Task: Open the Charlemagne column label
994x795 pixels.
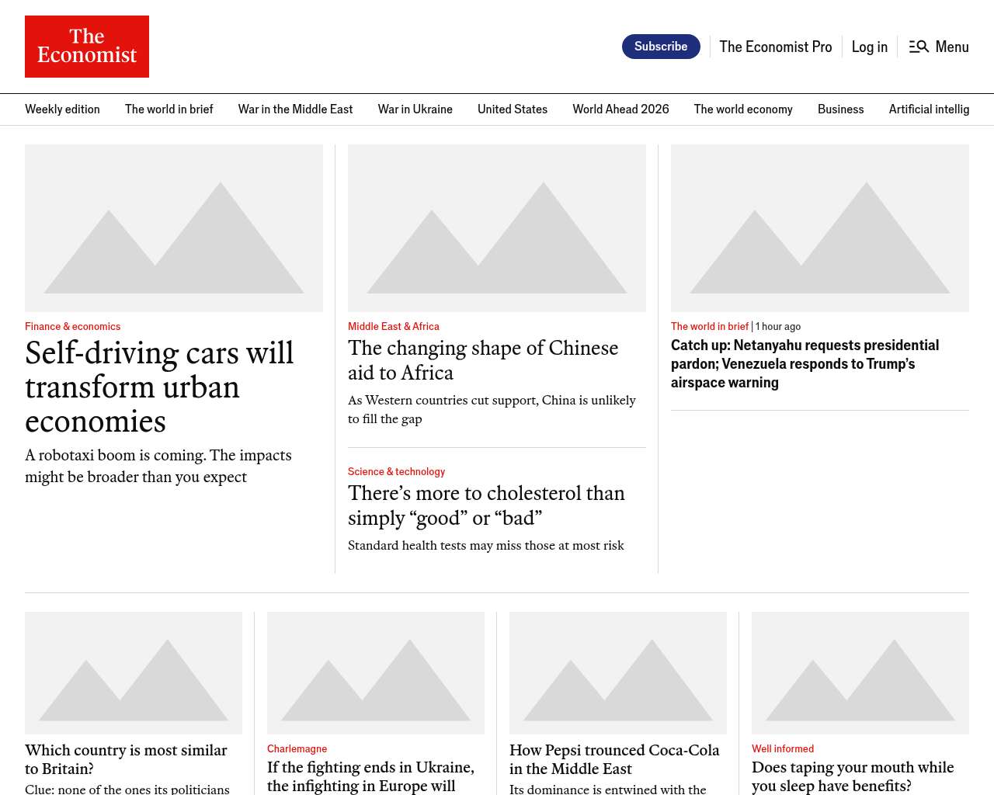Action: (x=297, y=749)
